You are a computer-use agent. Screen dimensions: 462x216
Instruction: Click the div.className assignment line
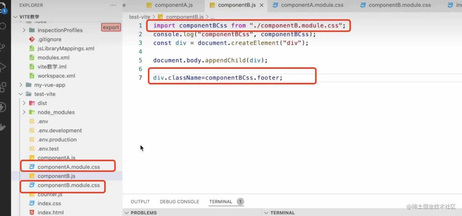point(218,78)
